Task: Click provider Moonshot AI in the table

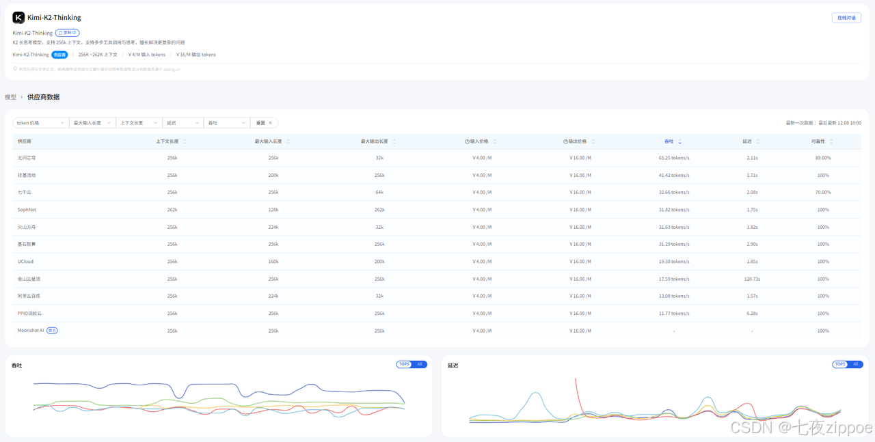Action: click(31, 331)
